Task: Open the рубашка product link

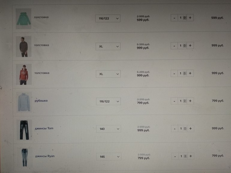Action: [41, 101]
